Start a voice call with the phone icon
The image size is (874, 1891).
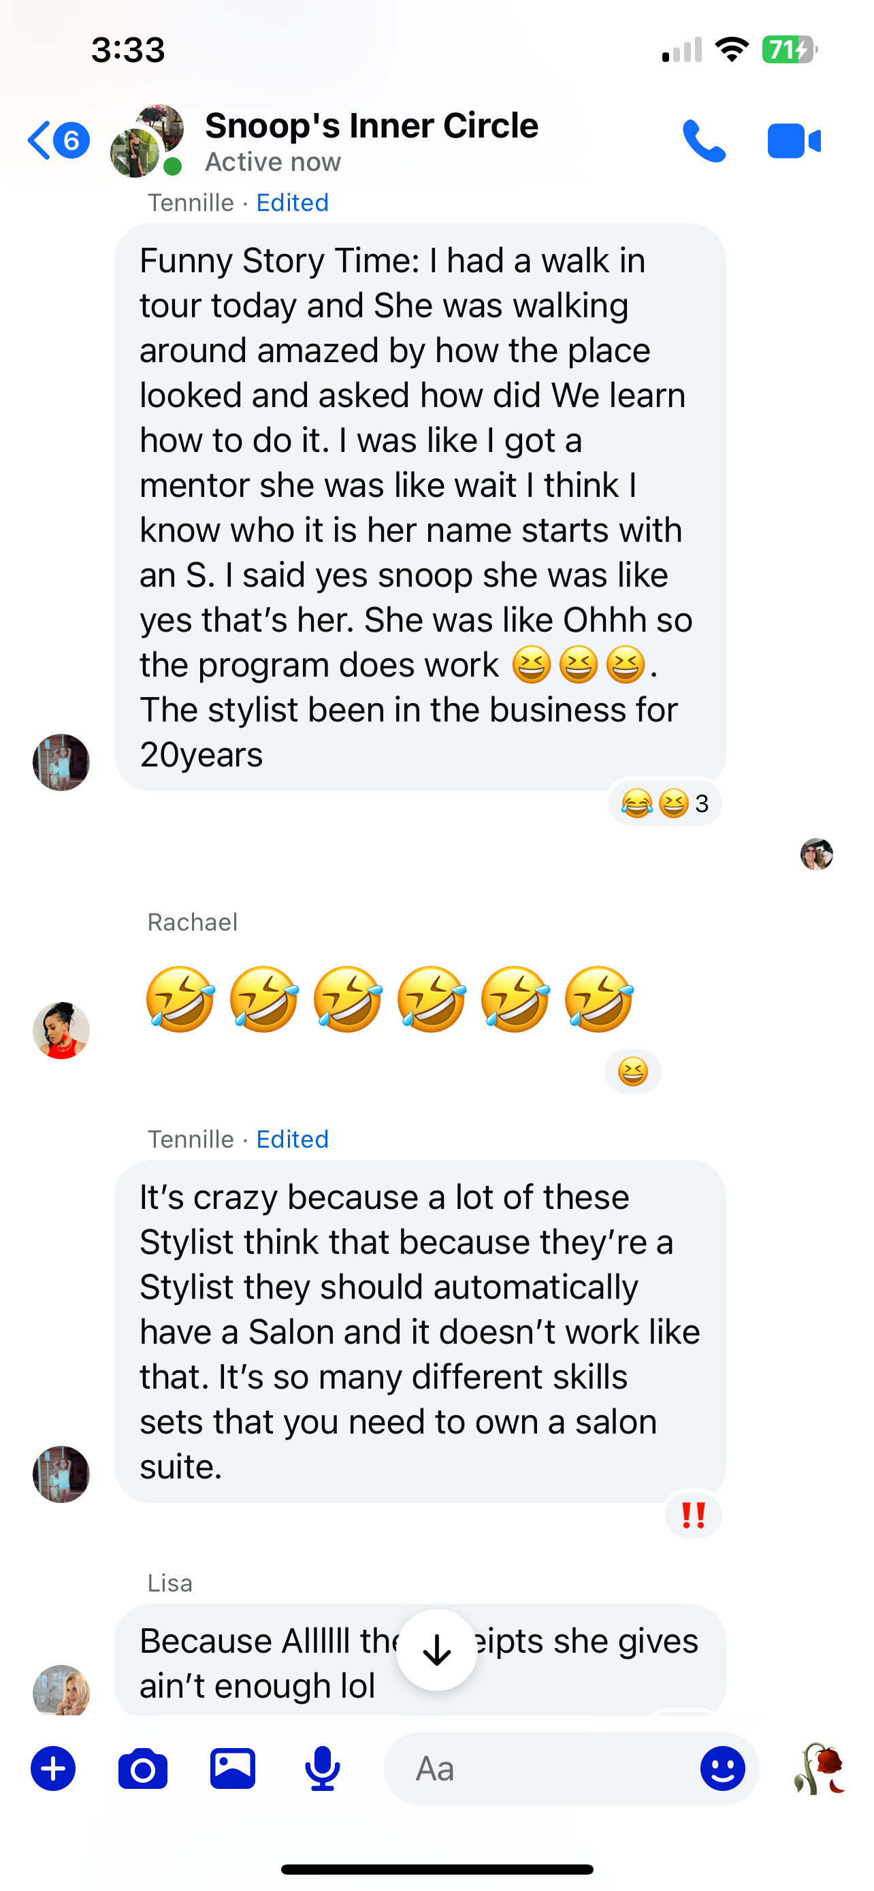(704, 140)
